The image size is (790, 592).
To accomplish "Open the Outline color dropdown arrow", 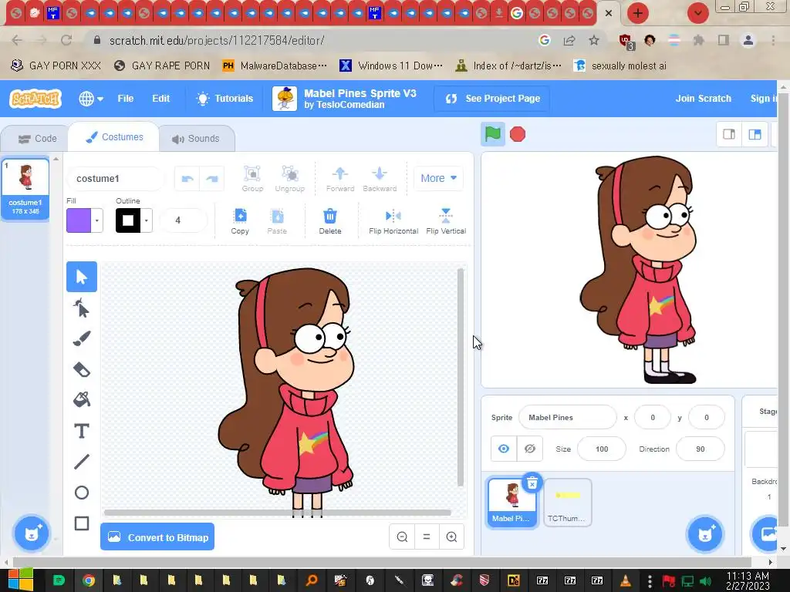I will click(x=146, y=220).
